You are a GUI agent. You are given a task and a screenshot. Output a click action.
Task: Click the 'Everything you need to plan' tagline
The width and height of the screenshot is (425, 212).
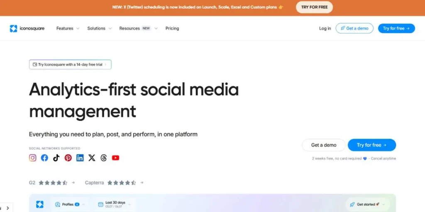(x=113, y=134)
